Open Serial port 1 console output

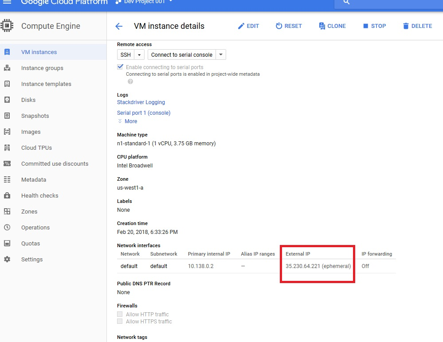point(144,113)
